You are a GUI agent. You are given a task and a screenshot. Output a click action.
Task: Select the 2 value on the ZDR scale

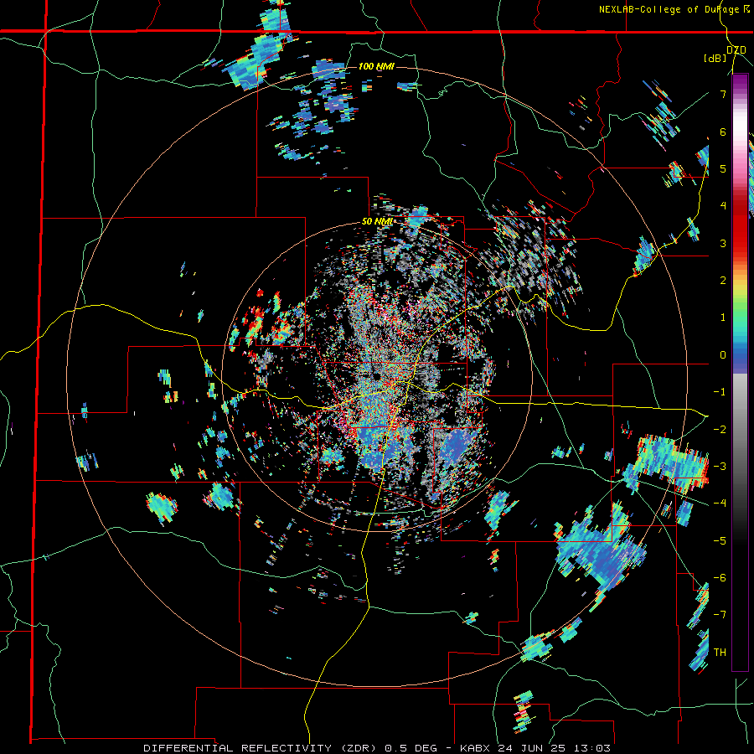coord(723,281)
